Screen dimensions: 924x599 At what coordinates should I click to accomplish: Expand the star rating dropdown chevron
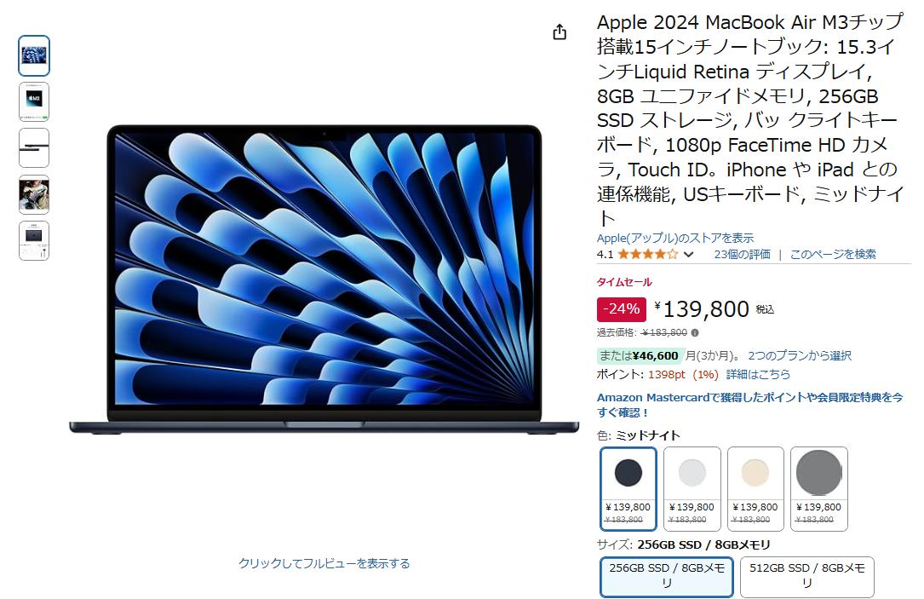[x=688, y=255]
